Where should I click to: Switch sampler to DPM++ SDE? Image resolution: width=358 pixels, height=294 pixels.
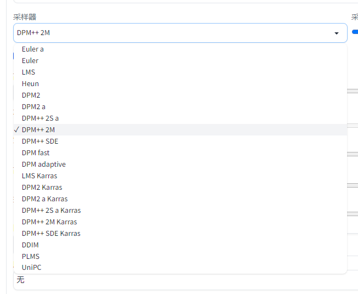pyautogui.click(x=40, y=142)
